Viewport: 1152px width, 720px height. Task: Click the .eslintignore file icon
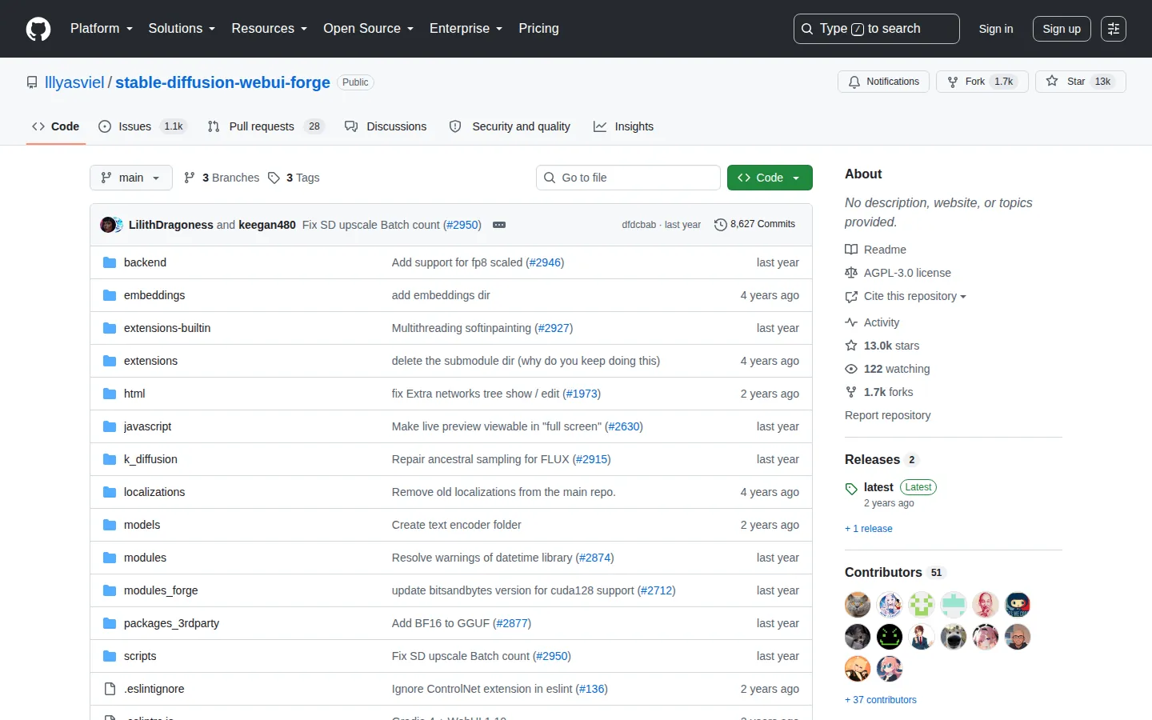pyautogui.click(x=110, y=689)
